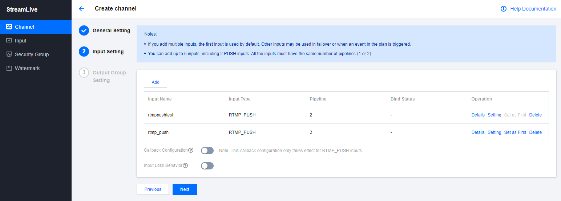The height and width of the screenshot is (201, 561).
Task: Open the Security Group menu item
Action: pyautogui.click(x=32, y=54)
